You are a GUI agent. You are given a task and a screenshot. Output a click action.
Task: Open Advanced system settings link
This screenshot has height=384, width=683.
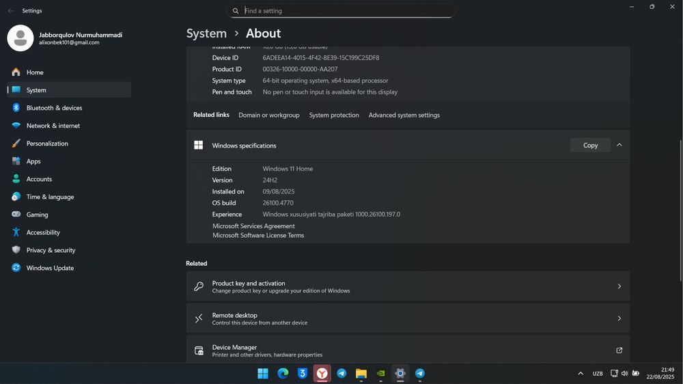(404, 115)
